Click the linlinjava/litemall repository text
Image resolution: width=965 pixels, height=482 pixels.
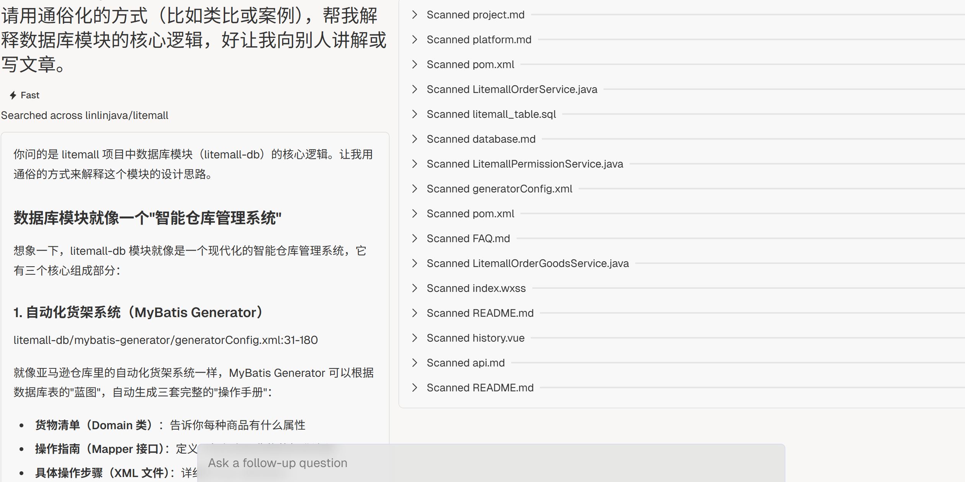tap(126, 116)
